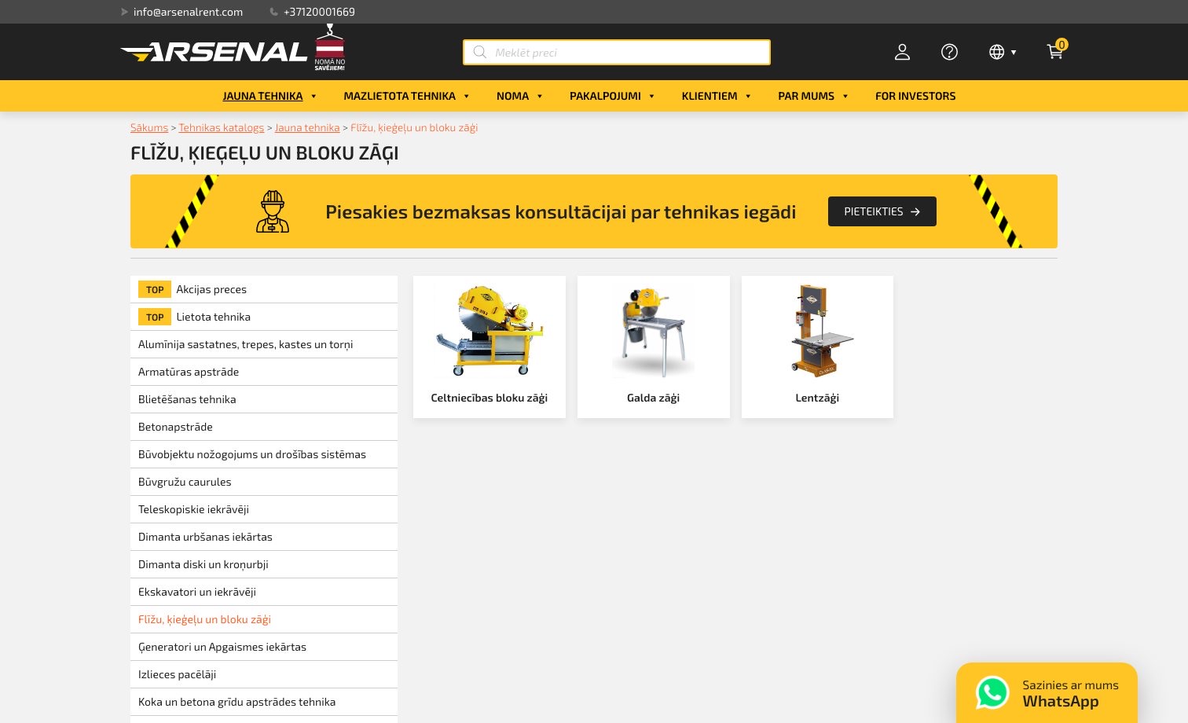Open WhatsApp chat via the green icon
Image resolution: width=1188 pixels, height=723 pixels.
point(992,692)
